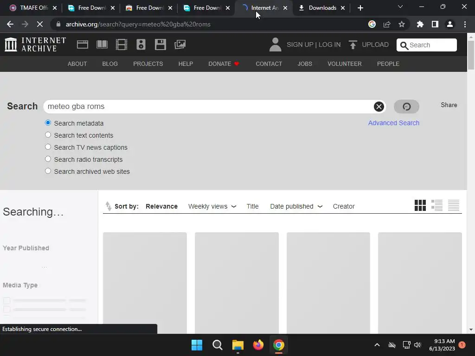The height and width of the screenshot is (356, 475).
Task: Open the PROJECTS menu item
Action: coord(148,64)
